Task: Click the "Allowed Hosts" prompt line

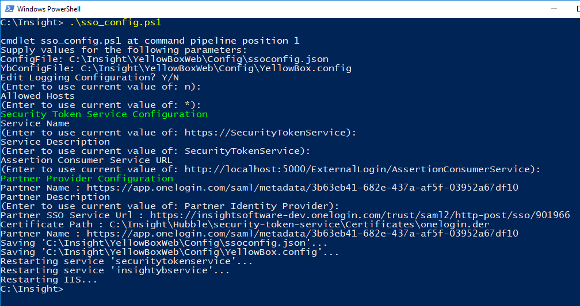Action: 37,96
